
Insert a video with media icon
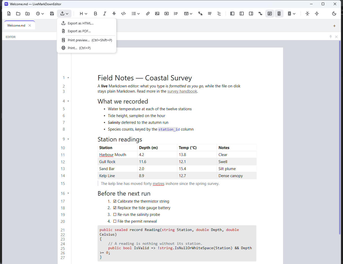[167, 14]
